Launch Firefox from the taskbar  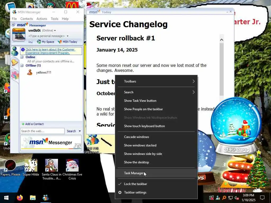[x=20, y=198]
